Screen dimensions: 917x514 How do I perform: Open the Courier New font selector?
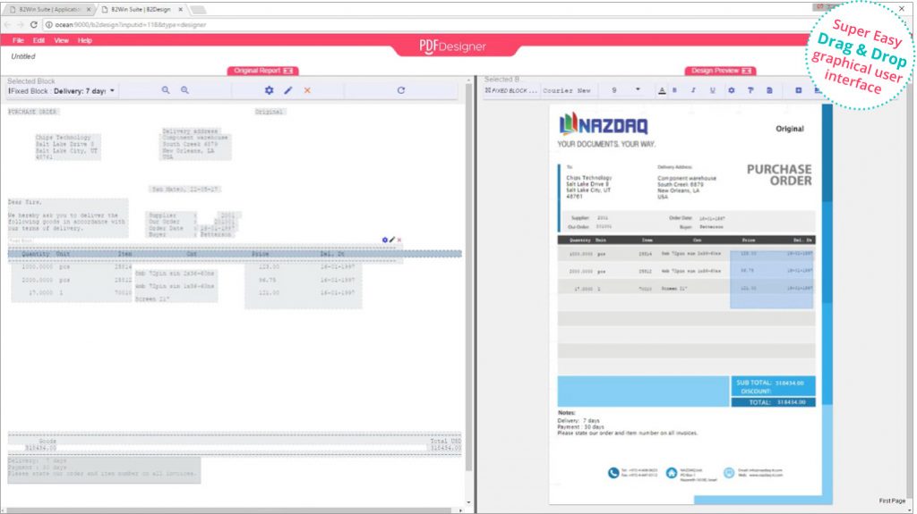pos(567,91)
